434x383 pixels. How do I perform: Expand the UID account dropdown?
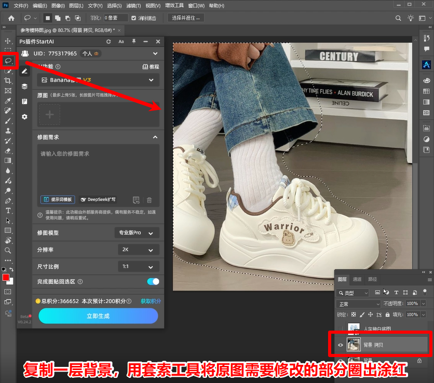click(x=155, y=53)
